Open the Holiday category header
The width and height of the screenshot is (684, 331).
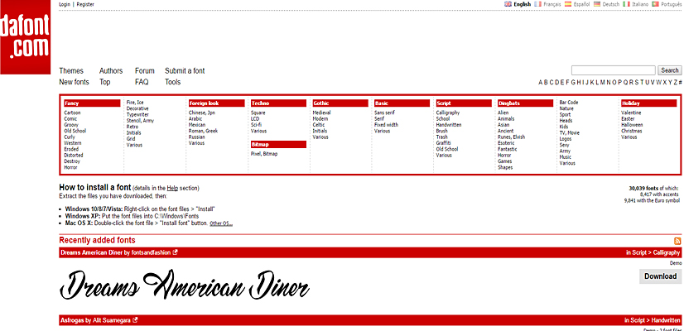(x=649, y=103)
